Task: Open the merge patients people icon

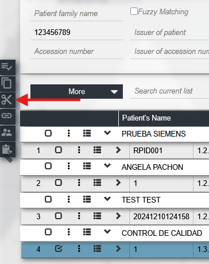Action: [7, 133]
